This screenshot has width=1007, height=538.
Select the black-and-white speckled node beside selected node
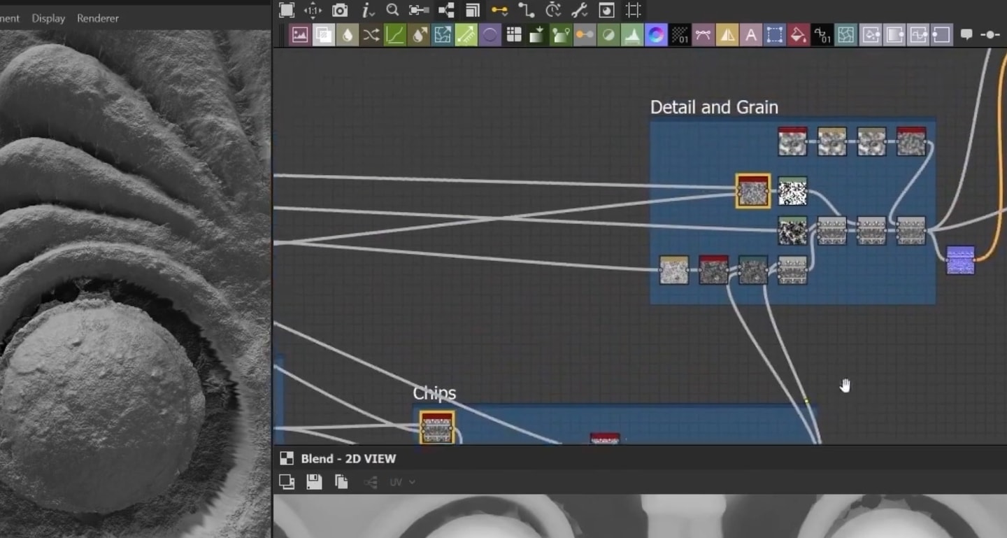(792, 191)
